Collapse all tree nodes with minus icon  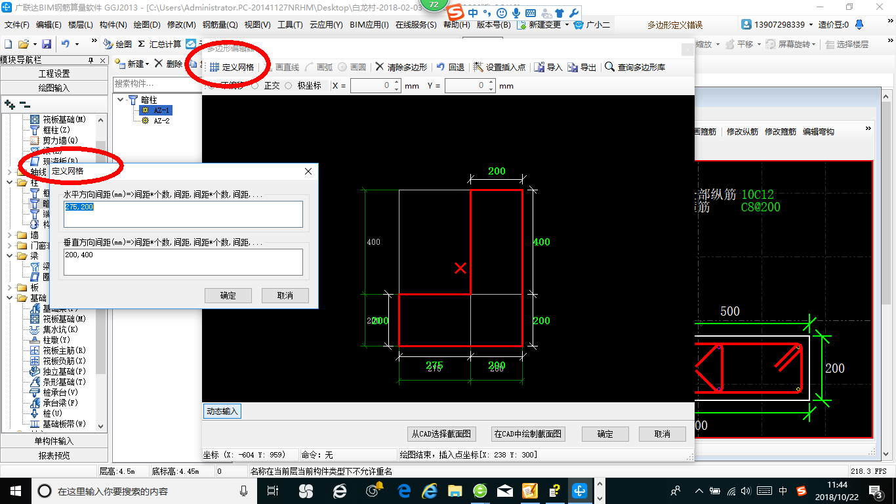(x=24, y=104)
